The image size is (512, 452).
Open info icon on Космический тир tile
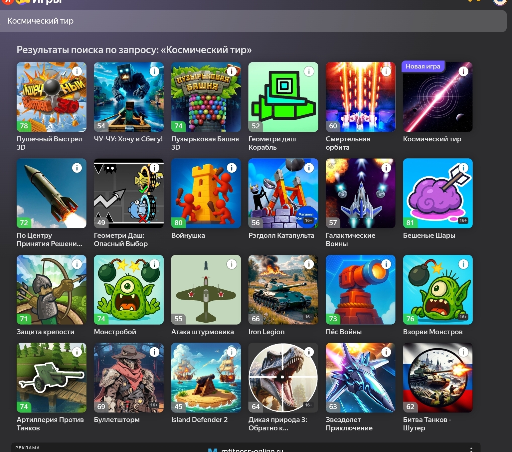[x=463, y=71]
